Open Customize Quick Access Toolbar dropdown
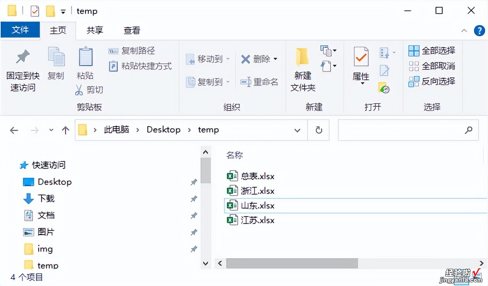The image size is (488, 286). (x=63, y=12)
